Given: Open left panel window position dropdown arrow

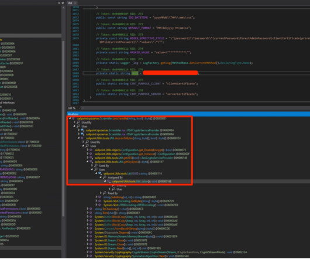Looking at the screenshot, I should point(59,3).
